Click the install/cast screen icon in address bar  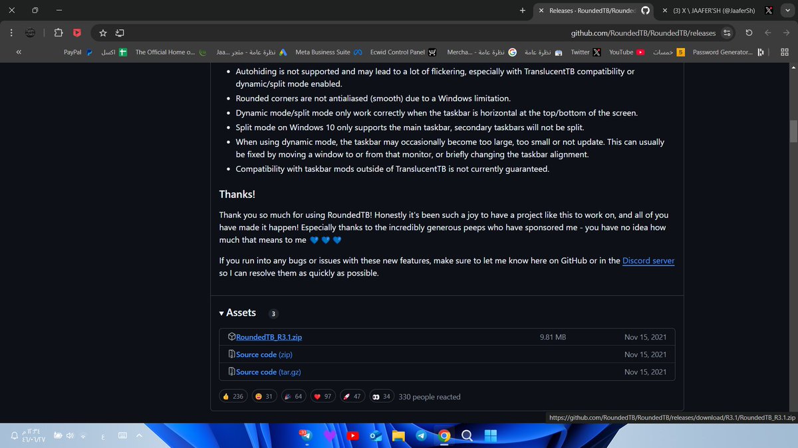pos(120,33)
